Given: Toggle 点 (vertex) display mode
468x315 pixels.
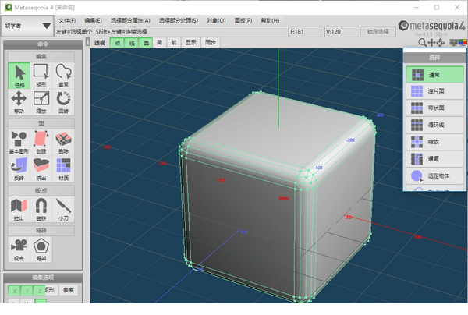Looking at the screenshot, I should 117,43.
